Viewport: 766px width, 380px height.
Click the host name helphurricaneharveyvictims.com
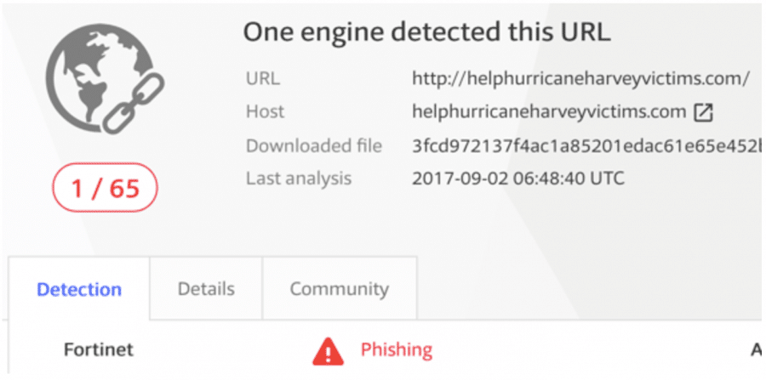point(549,112)
